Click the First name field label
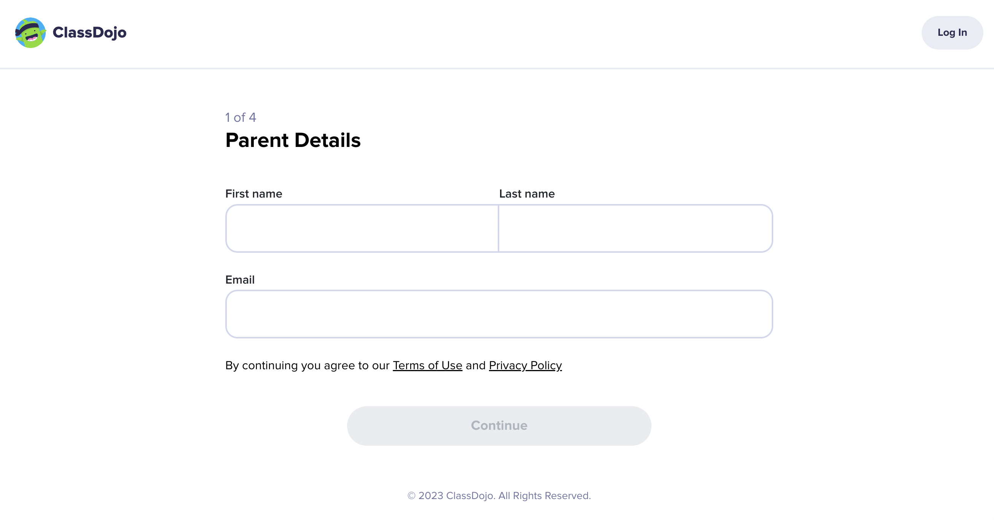The height and width of the screenshot is (520, 994). coord(253,194)
